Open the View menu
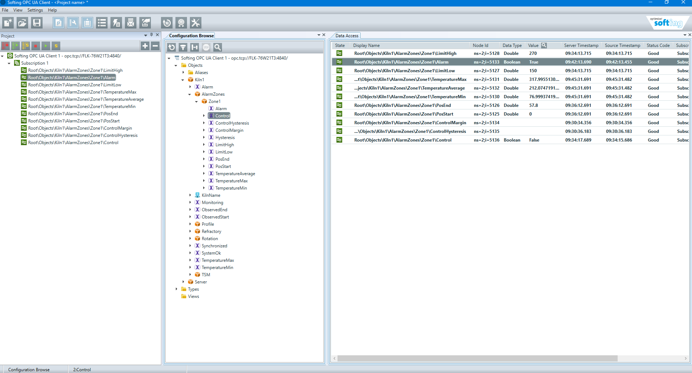Screen dimensions: 692x373 (18, 10)
